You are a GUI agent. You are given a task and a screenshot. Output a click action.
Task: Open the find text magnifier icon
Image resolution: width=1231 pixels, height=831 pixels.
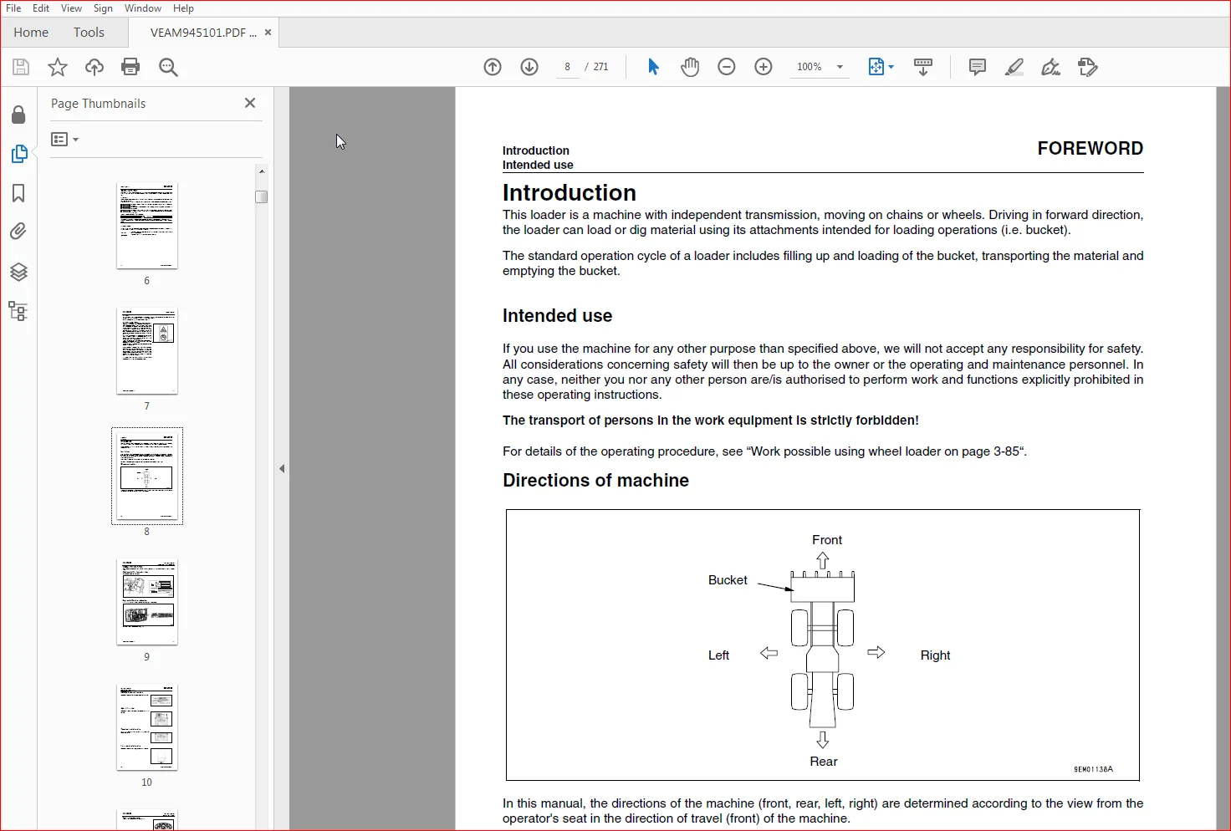(x=168, y=67)
